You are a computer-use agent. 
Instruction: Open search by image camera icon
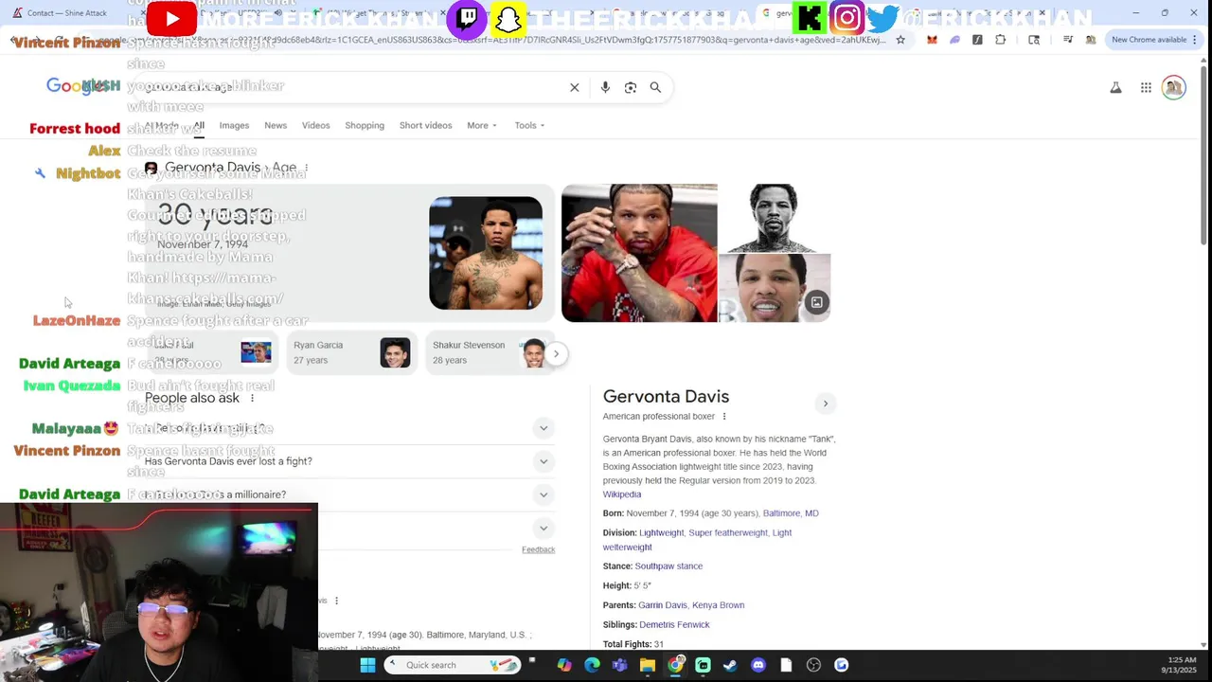pyautogui.click(x=631, y=87)
